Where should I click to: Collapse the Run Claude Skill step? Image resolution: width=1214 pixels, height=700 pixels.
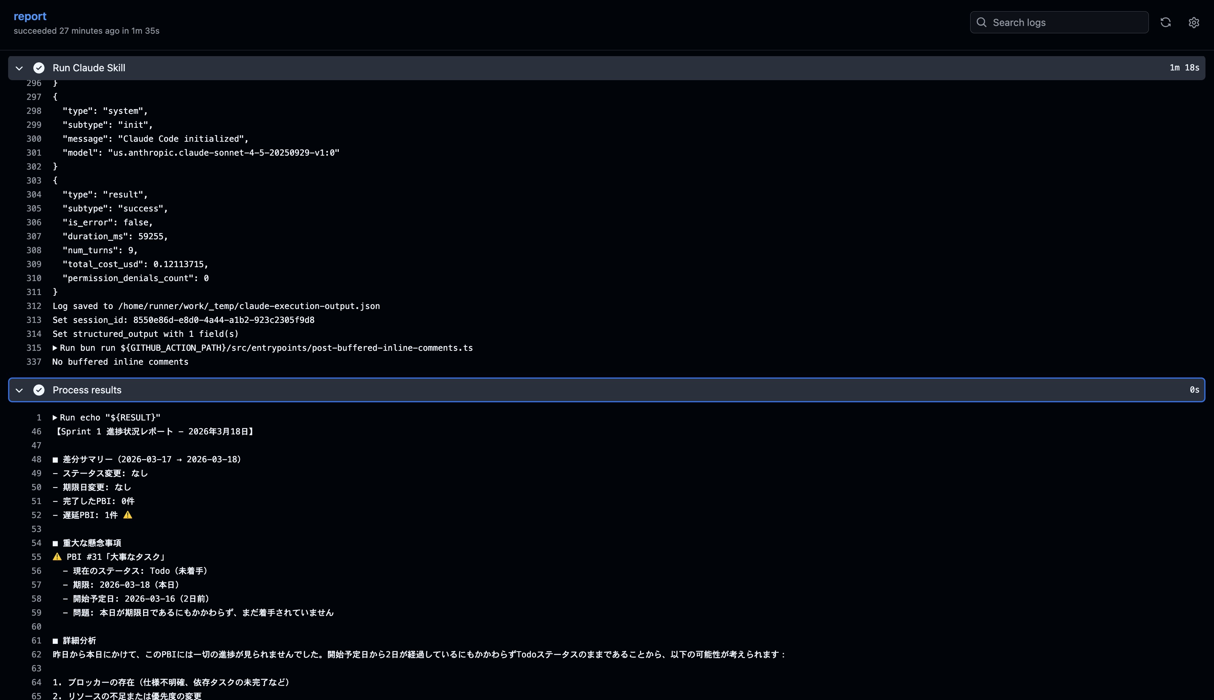pos(19,68)
